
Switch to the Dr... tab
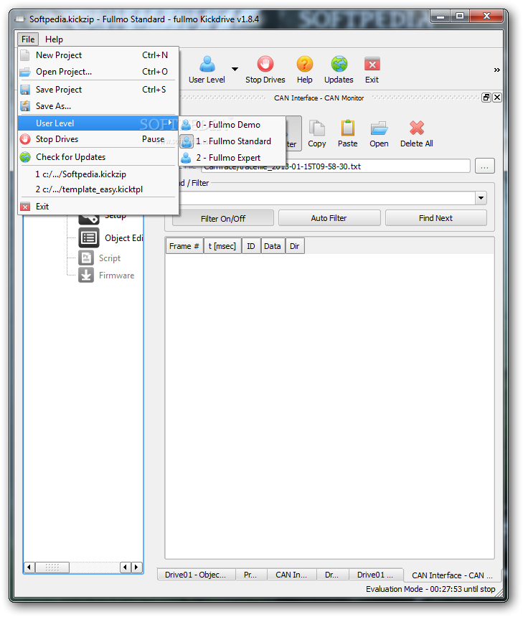pyautogui.click(x=331, y=575)
